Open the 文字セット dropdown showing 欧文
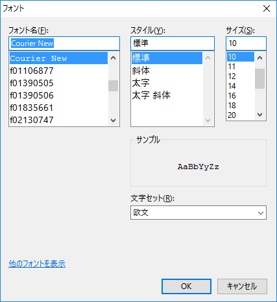Image resolution: width=277 pixels, height=302 pixels. click(199, 213)
